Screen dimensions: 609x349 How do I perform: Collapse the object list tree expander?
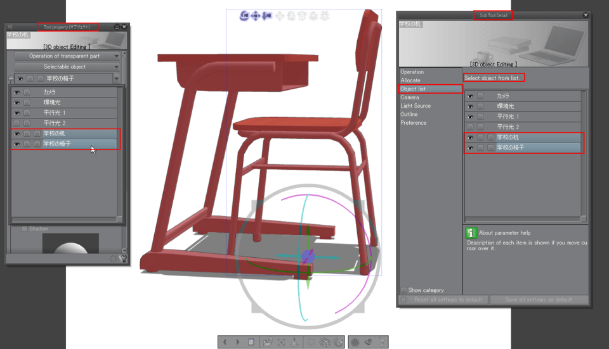(11, 79)
